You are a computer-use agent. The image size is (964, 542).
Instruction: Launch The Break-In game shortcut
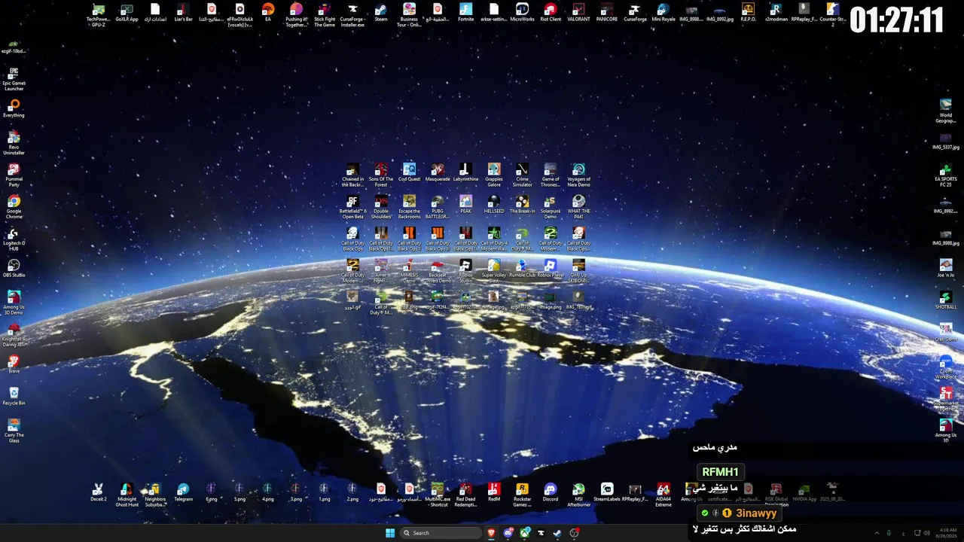click(522, 204)
